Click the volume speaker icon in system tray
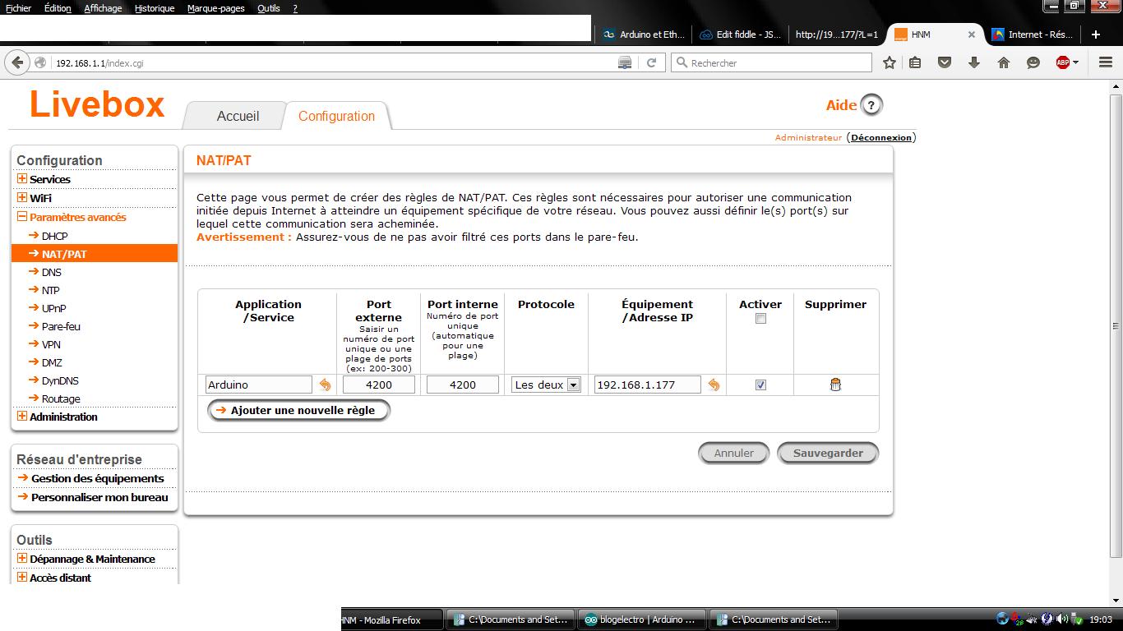The height and width of the screenshot is (631, 1123). (1061, 619)
